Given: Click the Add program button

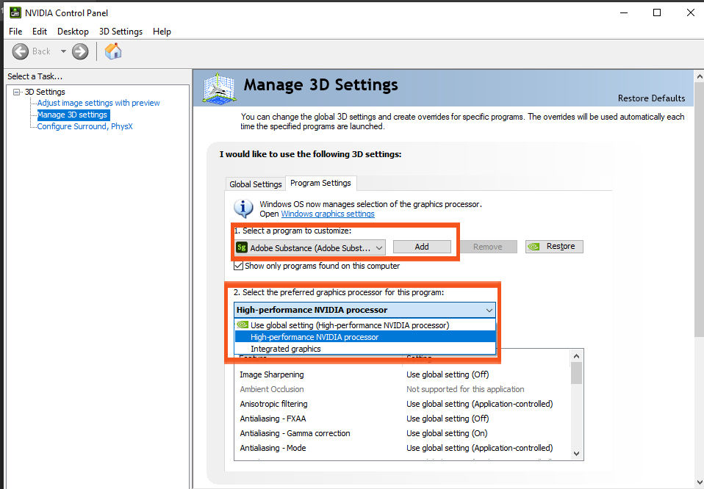Looking at the screenshot, I should (422, 247).
